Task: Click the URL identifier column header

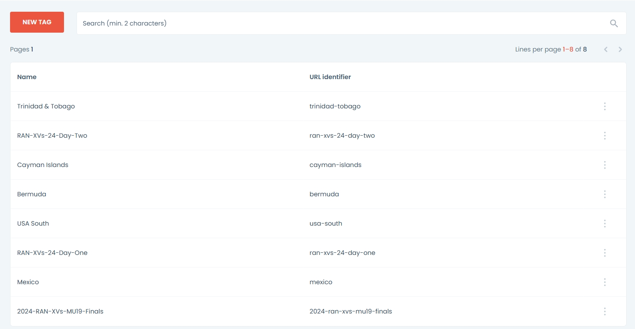Action: (330, 77)
